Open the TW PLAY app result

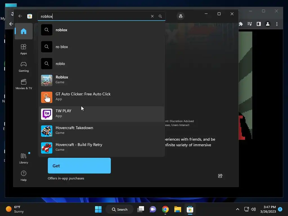pyautogui.click(x=101, y=114)
